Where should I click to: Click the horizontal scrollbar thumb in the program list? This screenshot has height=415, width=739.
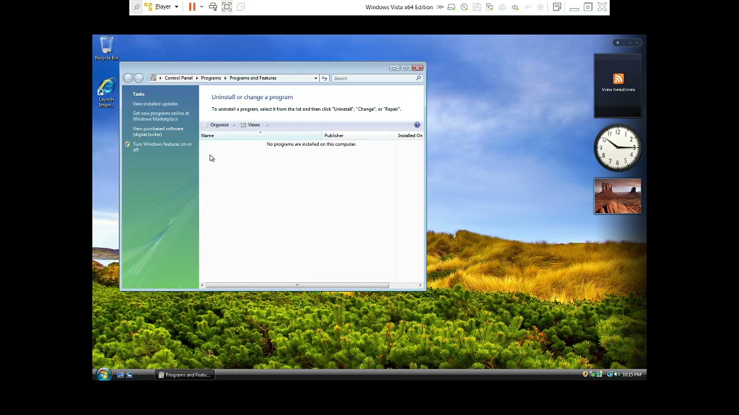click(x=297, y=285)
